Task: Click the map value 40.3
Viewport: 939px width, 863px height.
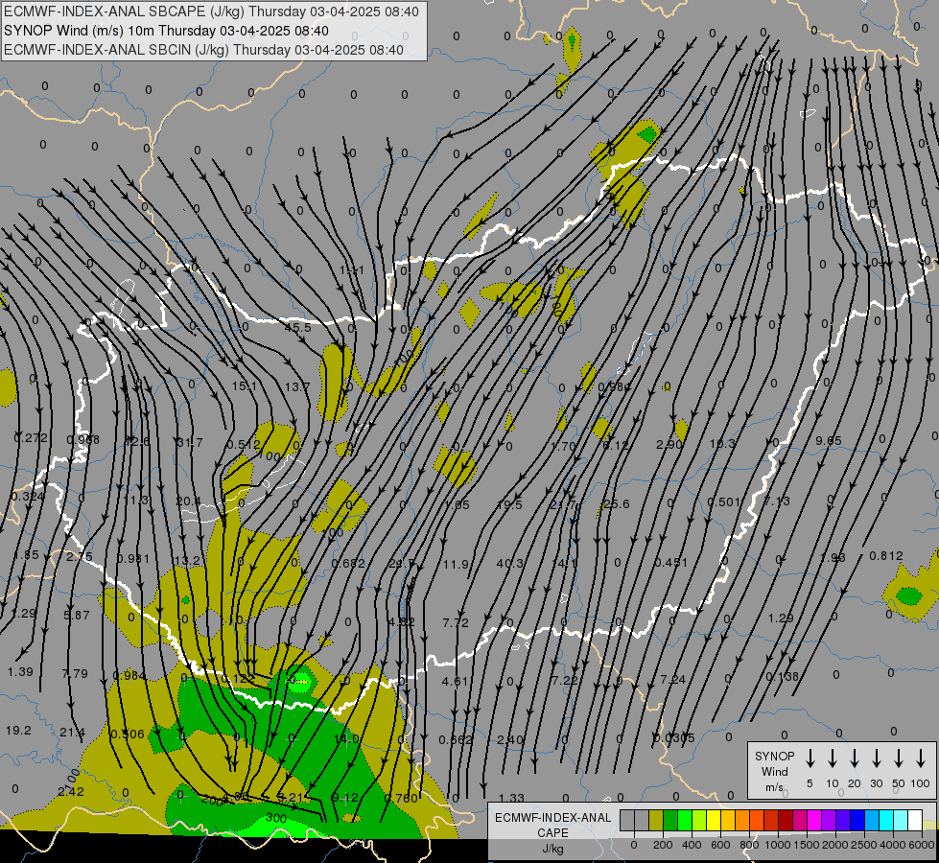Action: click(x=510, y=563)
